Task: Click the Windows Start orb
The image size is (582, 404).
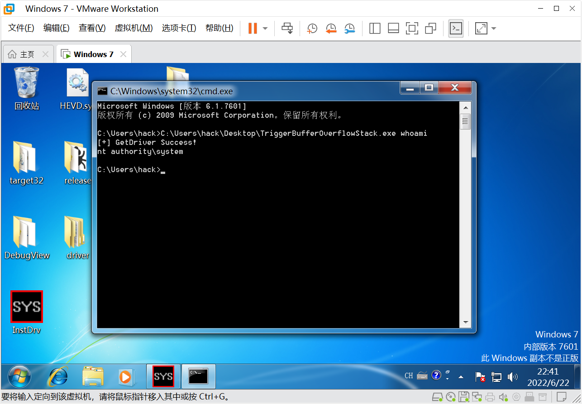Action: [19, 377]
